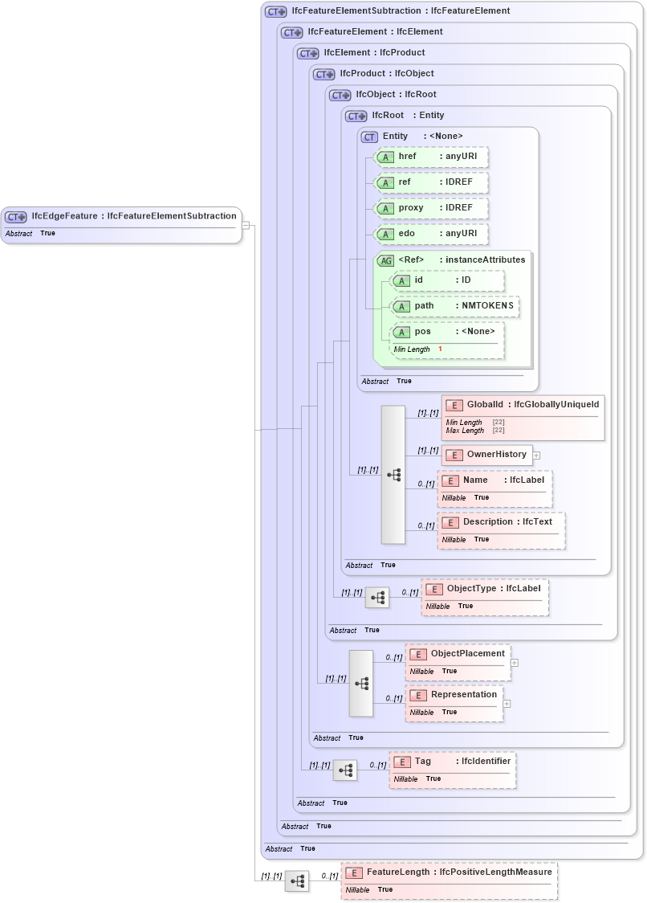Toggle the collapse handle right of IfcEdgeFeature
This screenshot has height=903, width=647.
[247, 225]
